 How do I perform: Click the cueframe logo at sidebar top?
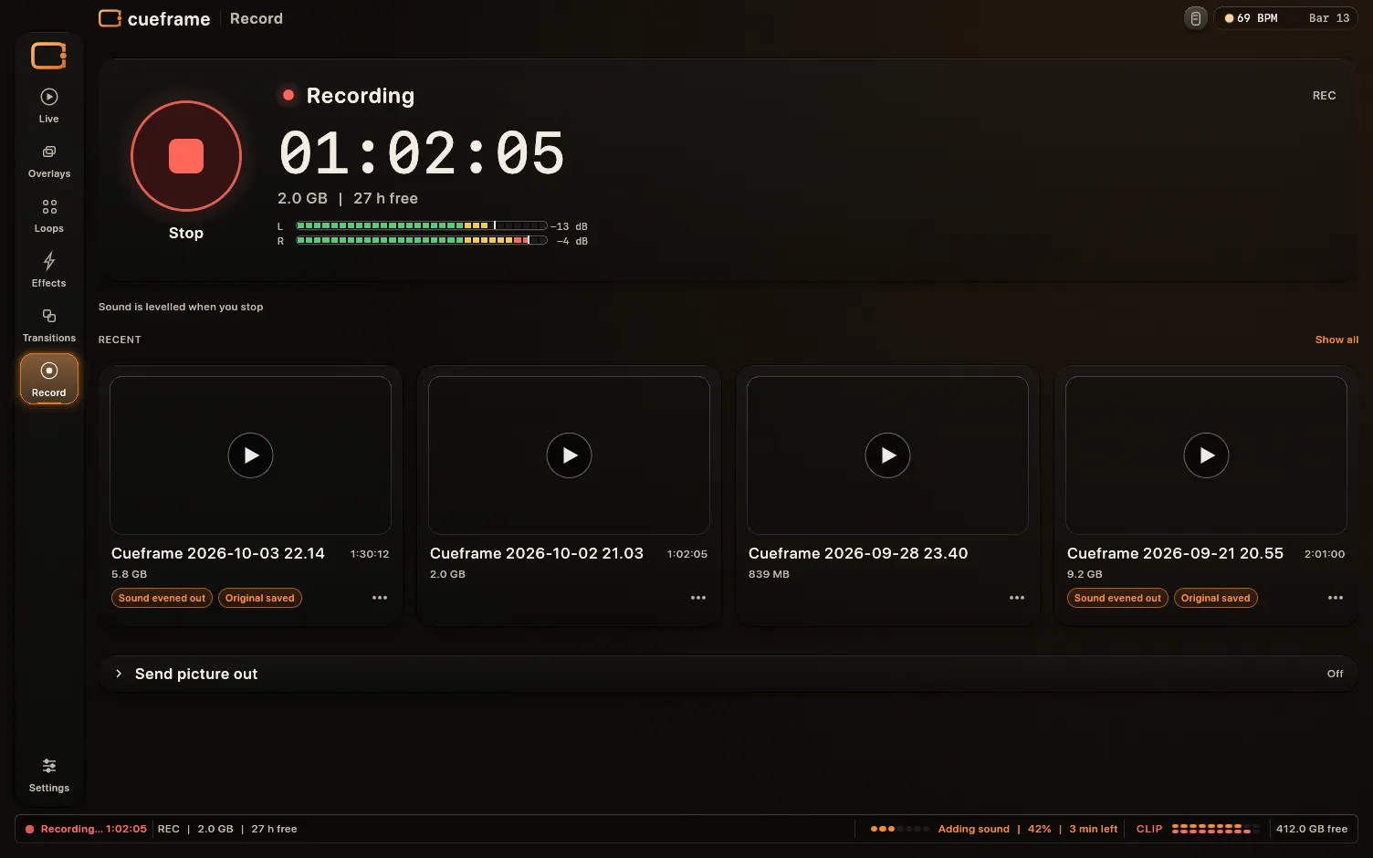tap(49, 56)
